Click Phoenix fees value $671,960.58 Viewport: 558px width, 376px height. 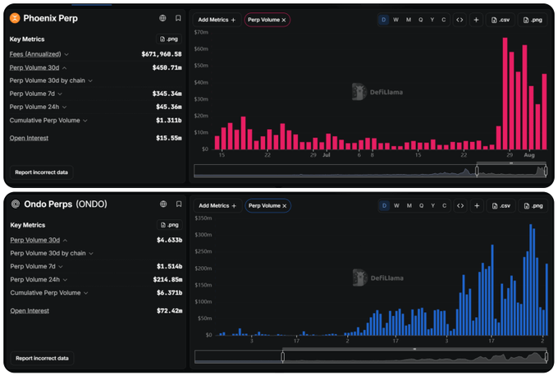(x=162, y=54)
